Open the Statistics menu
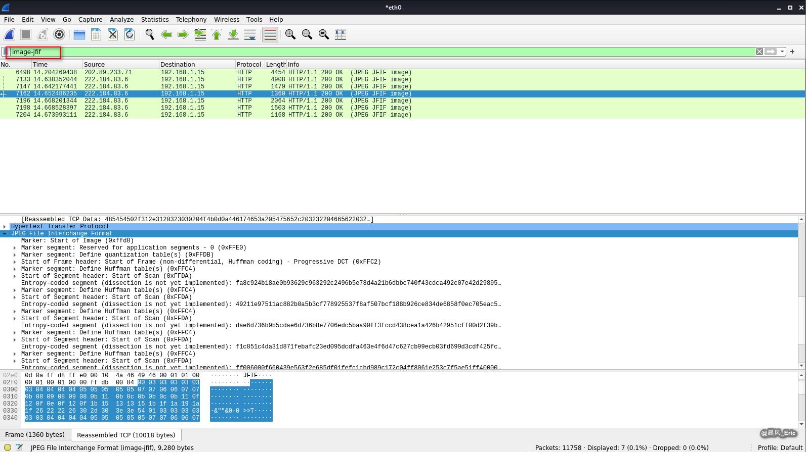The height and width of the screenshot is (452, 806). [155, 19]
